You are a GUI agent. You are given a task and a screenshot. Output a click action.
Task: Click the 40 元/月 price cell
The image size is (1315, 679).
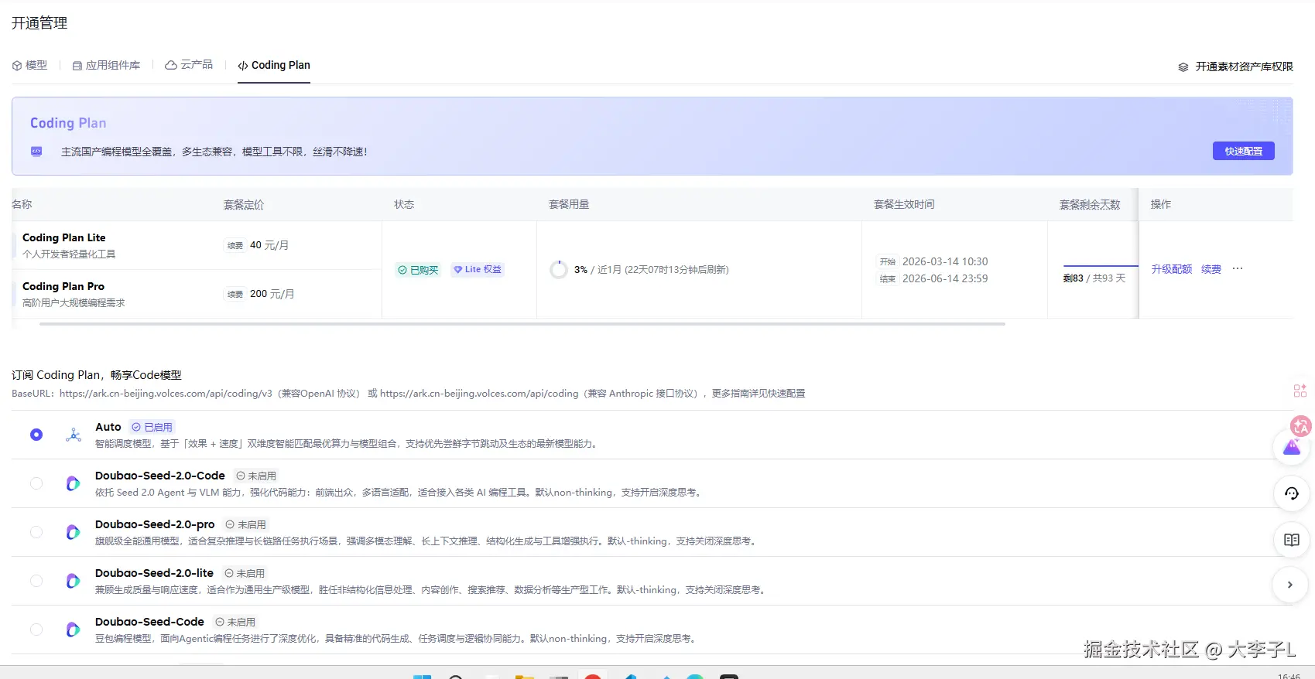(269, 245)
